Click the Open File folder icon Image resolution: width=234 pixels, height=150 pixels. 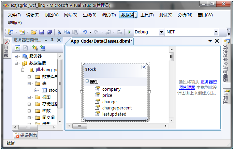pyautogui.click(x=34, y=32)
